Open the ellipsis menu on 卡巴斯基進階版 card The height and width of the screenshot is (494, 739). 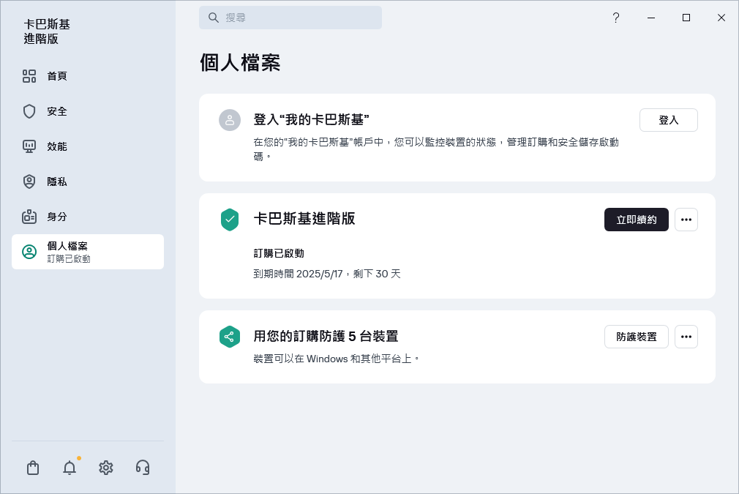tap(686, 220)
